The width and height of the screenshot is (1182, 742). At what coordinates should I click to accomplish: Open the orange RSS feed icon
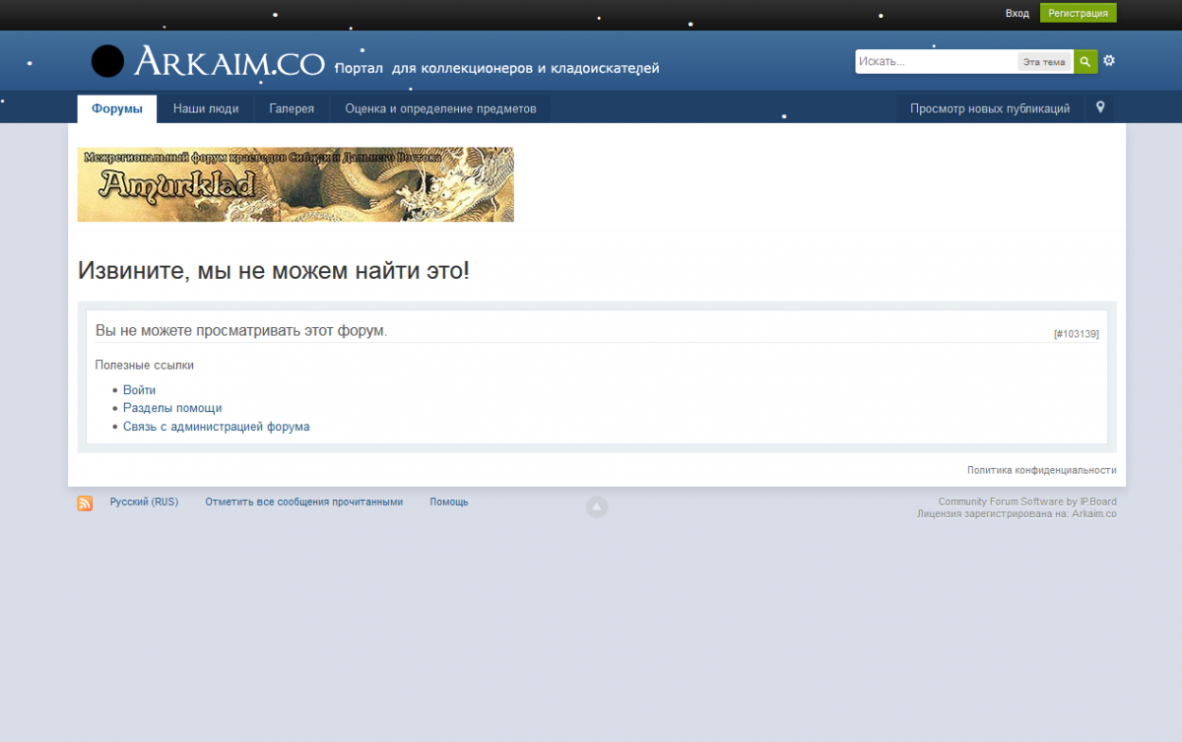[85, 504]
